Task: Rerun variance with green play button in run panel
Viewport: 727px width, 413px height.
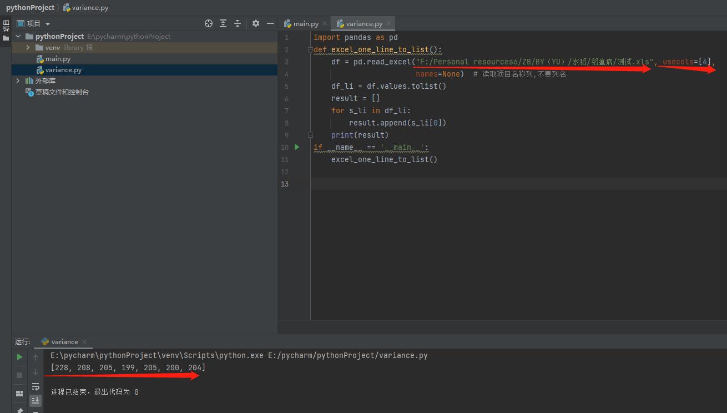Action: pyautogui.click(x=19, y=357)
